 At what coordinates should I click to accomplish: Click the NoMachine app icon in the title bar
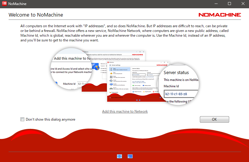(x=4, y=4)
